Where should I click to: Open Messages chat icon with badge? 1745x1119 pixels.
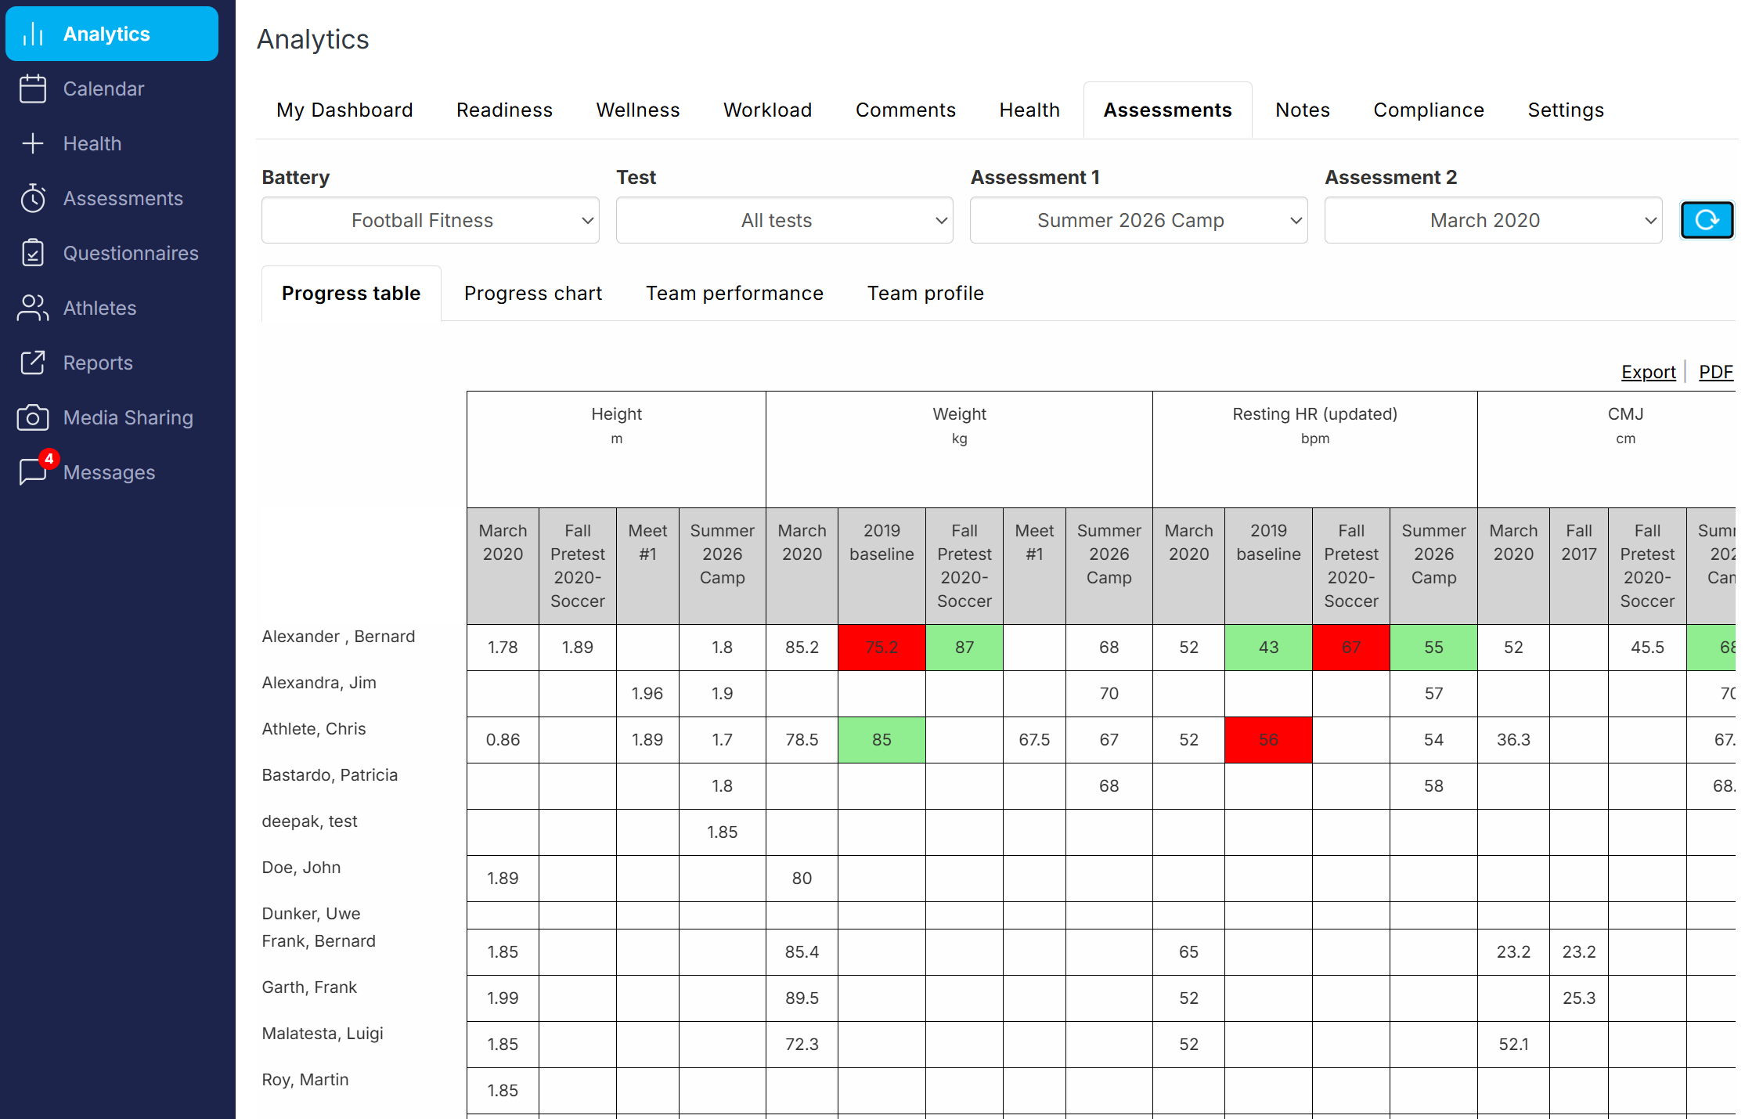34,471
